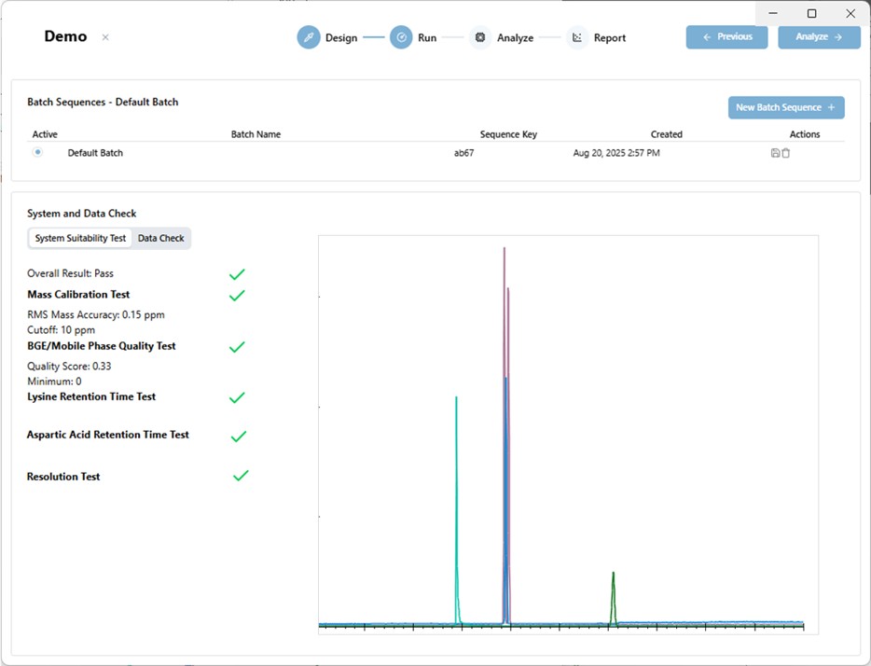Click the Active column header
871x666 pixels.
click(45, 134)
